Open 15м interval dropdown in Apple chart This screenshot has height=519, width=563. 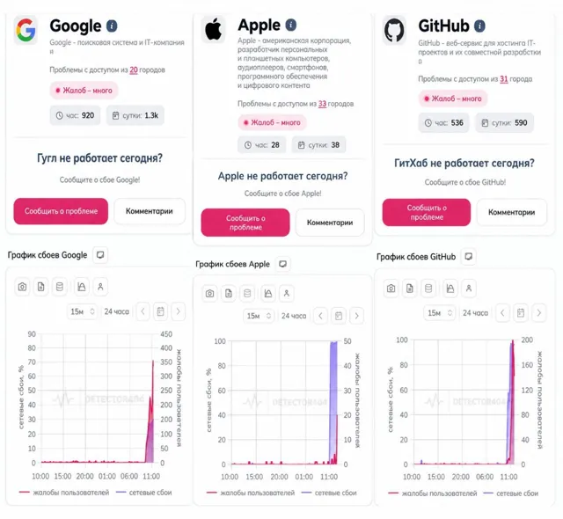click(259, 316)
